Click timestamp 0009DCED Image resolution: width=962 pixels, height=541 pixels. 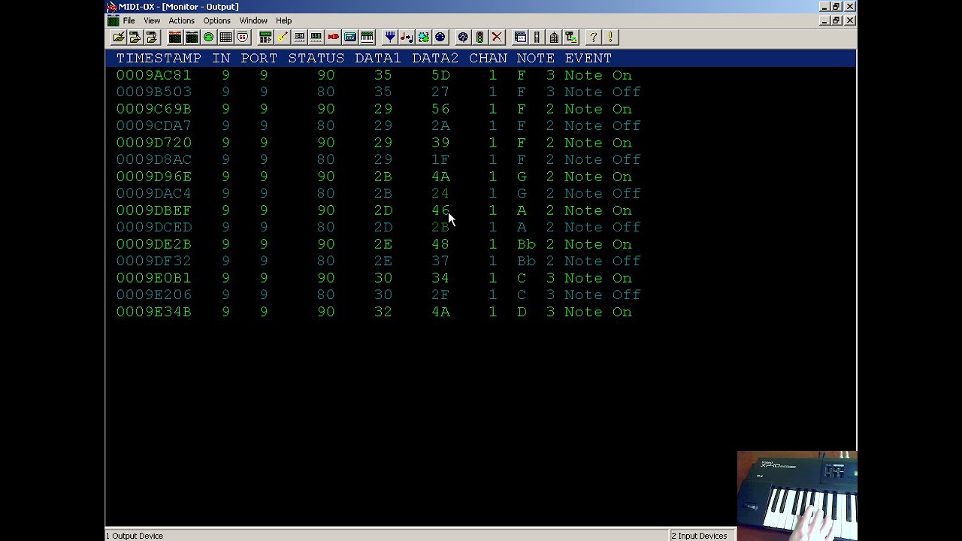pos(154,227)
